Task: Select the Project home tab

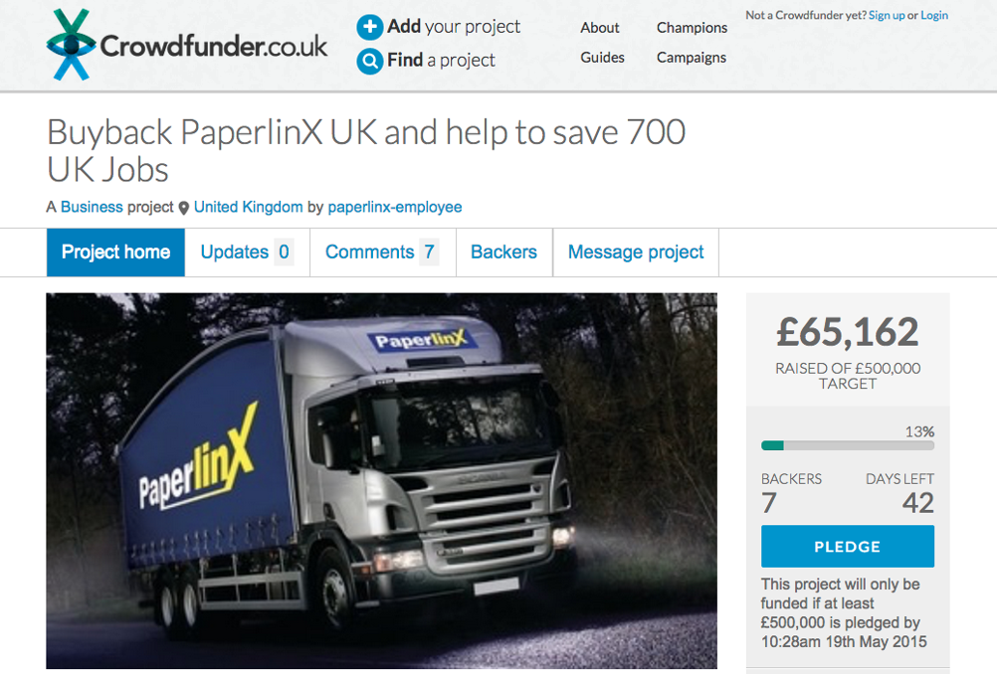Action: tap(115, 253)
